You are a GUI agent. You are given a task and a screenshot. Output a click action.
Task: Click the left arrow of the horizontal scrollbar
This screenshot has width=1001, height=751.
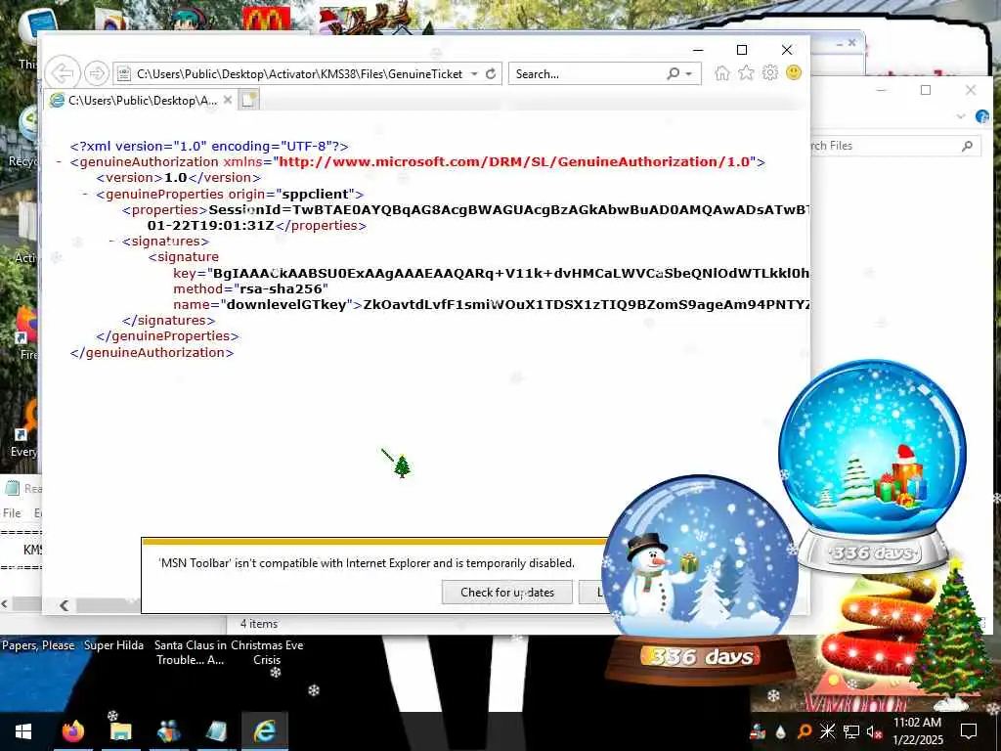[64, 604]
